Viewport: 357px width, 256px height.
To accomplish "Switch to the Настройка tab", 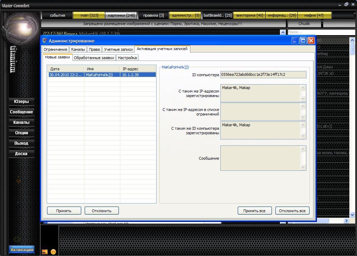I will click(127, 58).
